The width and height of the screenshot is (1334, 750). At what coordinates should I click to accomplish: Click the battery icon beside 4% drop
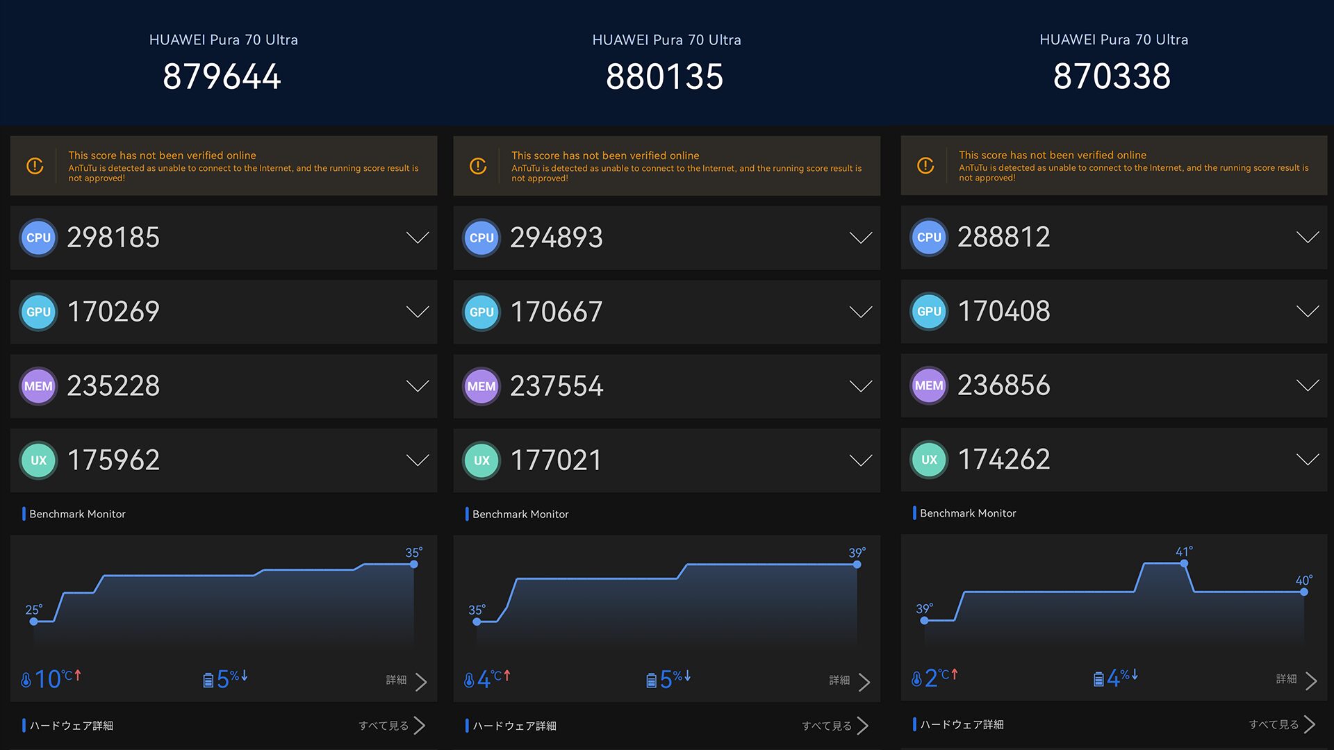coord(1098,679)
